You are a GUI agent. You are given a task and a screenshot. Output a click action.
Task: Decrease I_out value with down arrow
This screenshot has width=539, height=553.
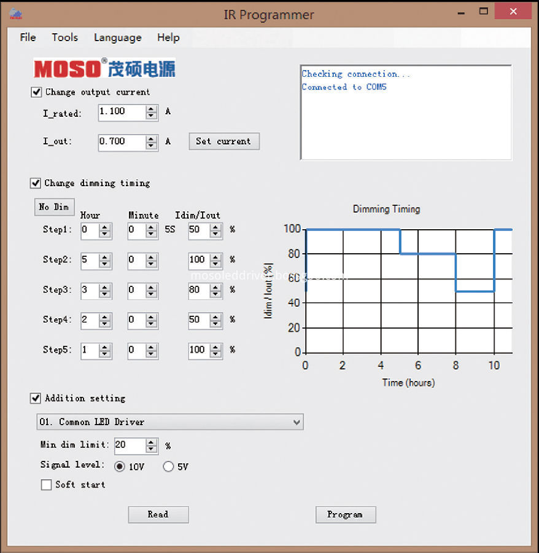pyautogui.click(x=152, y=145)
